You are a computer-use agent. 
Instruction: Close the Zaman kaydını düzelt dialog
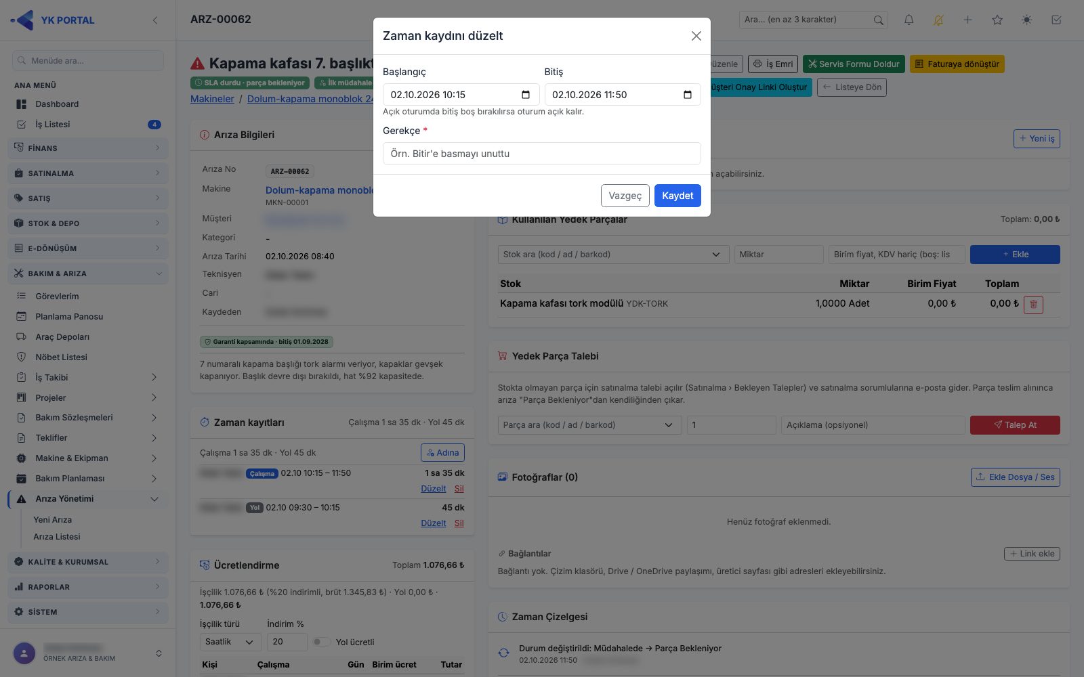coord(696,36)
